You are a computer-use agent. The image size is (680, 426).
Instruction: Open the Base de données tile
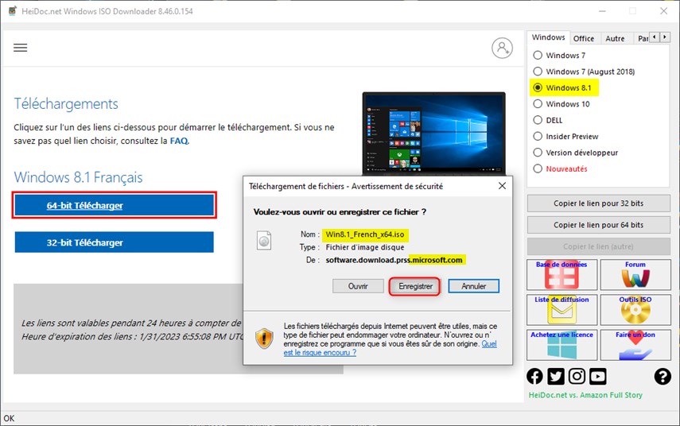[x=562, y=275]
